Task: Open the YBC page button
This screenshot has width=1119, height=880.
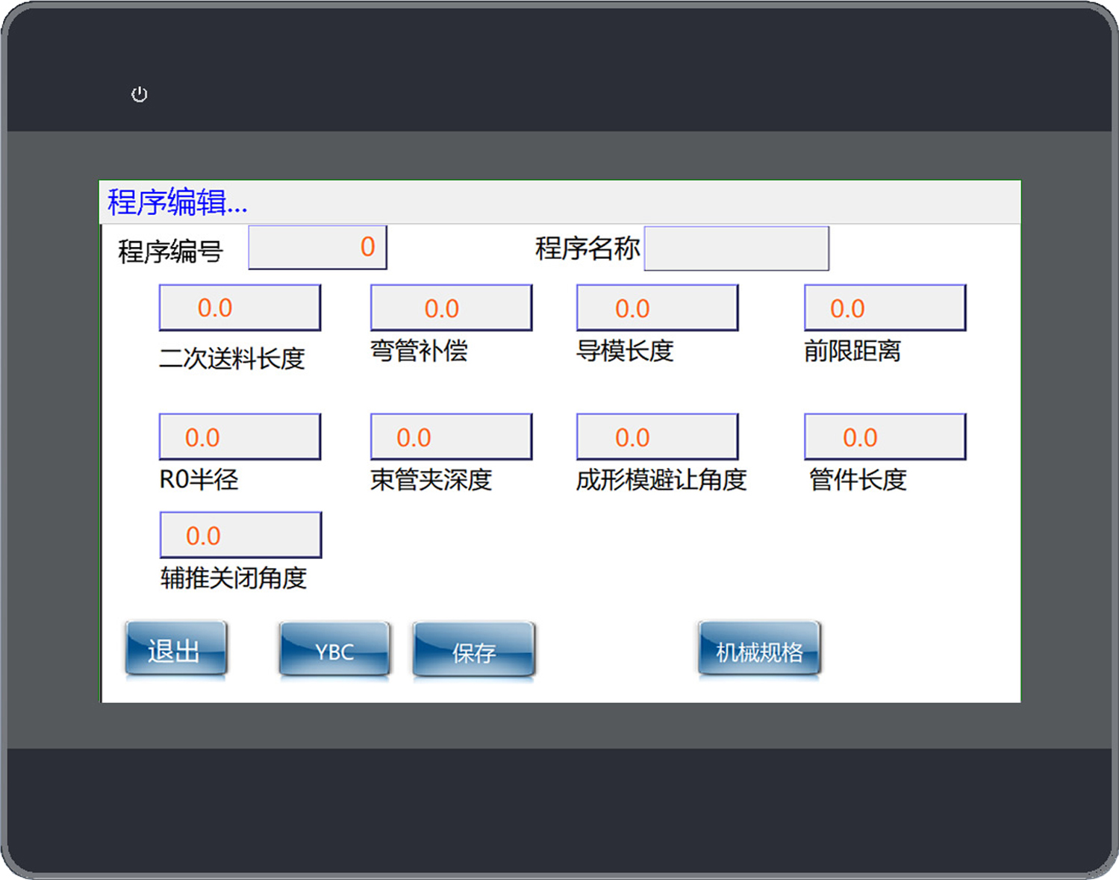Action: pos(334,651)
